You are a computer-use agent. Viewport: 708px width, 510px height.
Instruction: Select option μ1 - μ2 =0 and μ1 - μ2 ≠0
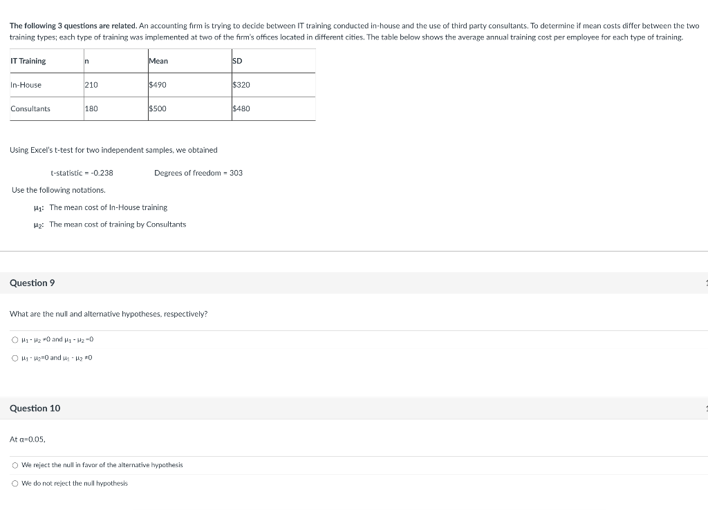(x=15, y=357)
